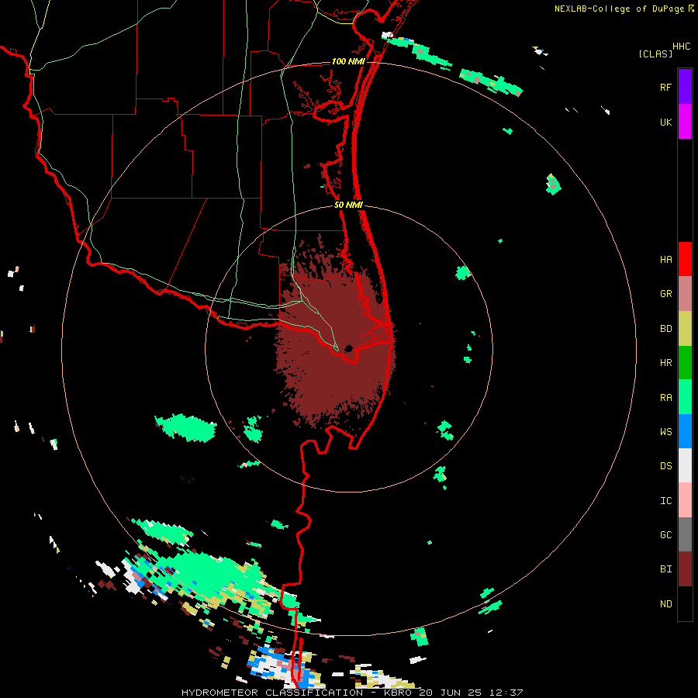Click the black radar site dot at center
Screen dimensions: 698x698
348,348
